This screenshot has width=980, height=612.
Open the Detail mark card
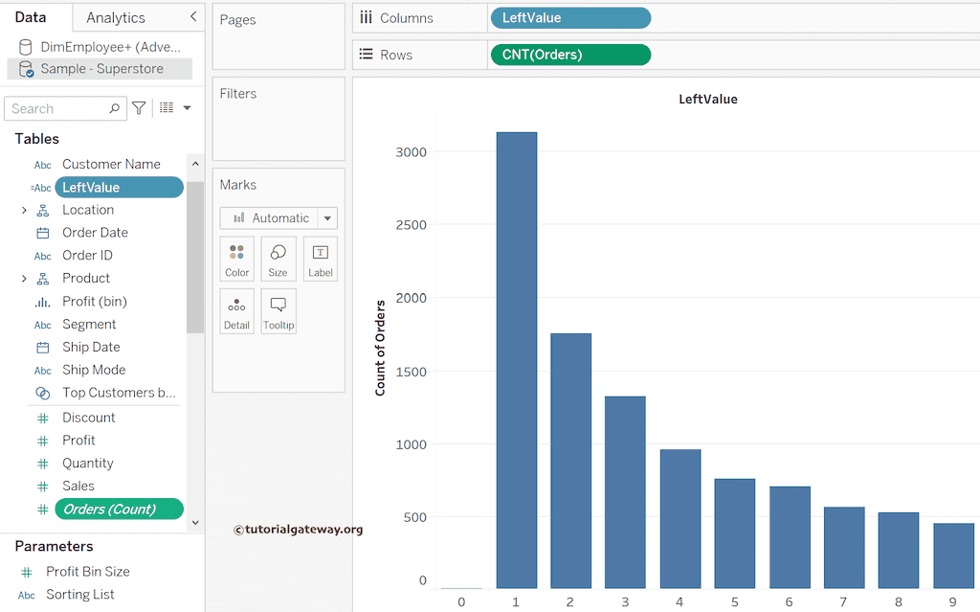[236, 310]
